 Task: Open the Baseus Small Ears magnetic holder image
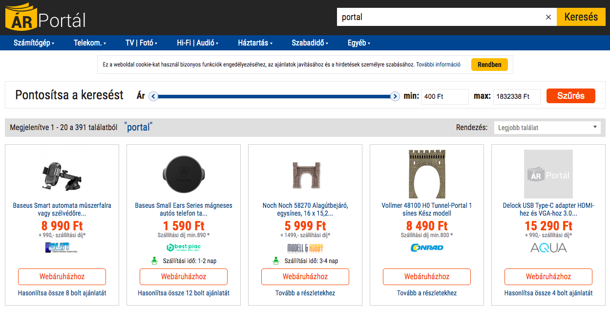pyautogui.click(x=184, y=174)
